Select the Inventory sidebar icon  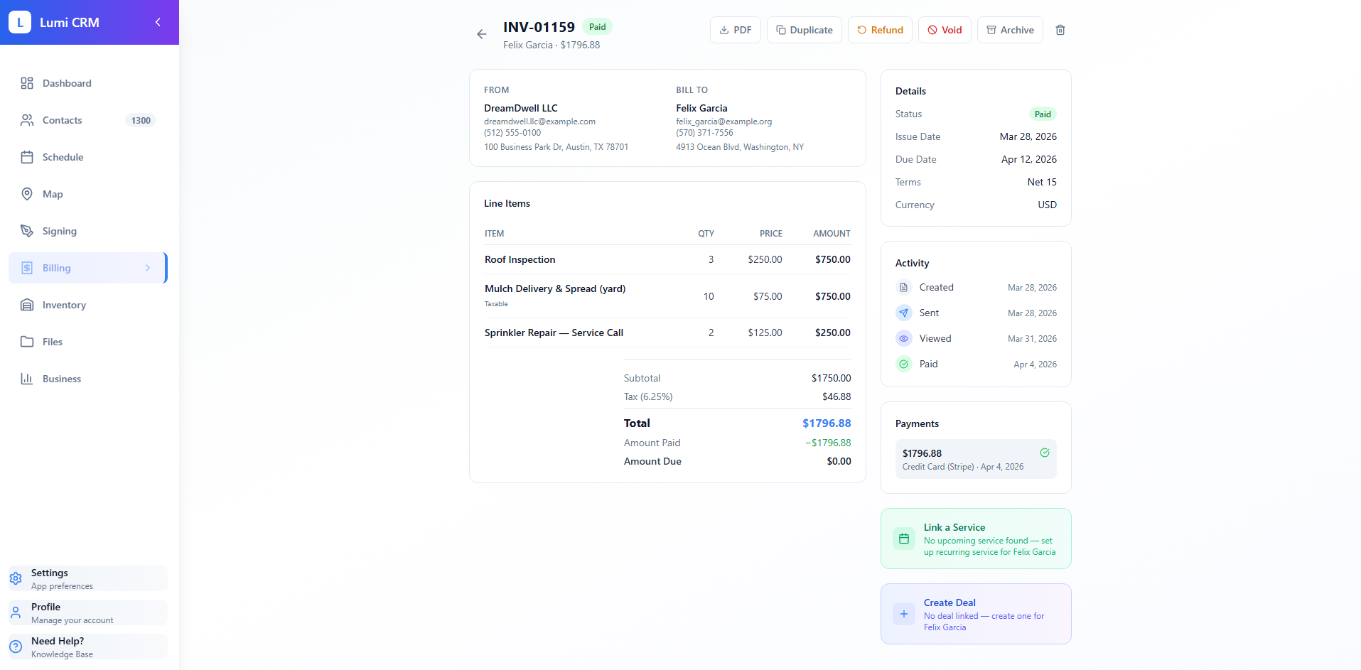tap(26, 305)
